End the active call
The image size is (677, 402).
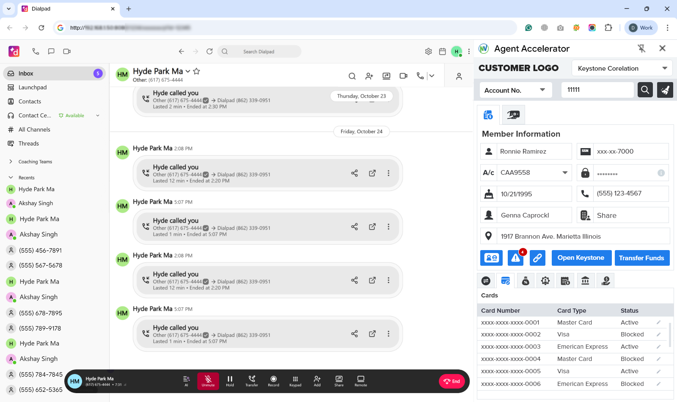[452, 381]
